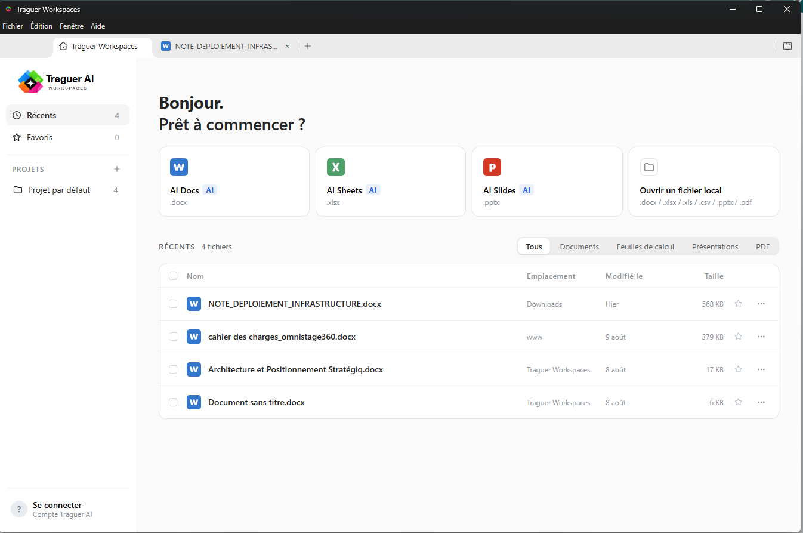This screenshot has width=803, height=533.
Task: Click Word icon of NOTE_DEPLOIEMENT_INFRASTRUCTURE.docx row
Action: pyautogui.click(x=194, y=304)
